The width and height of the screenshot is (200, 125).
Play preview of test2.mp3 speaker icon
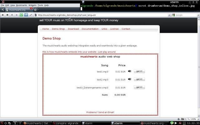(130, 79)
